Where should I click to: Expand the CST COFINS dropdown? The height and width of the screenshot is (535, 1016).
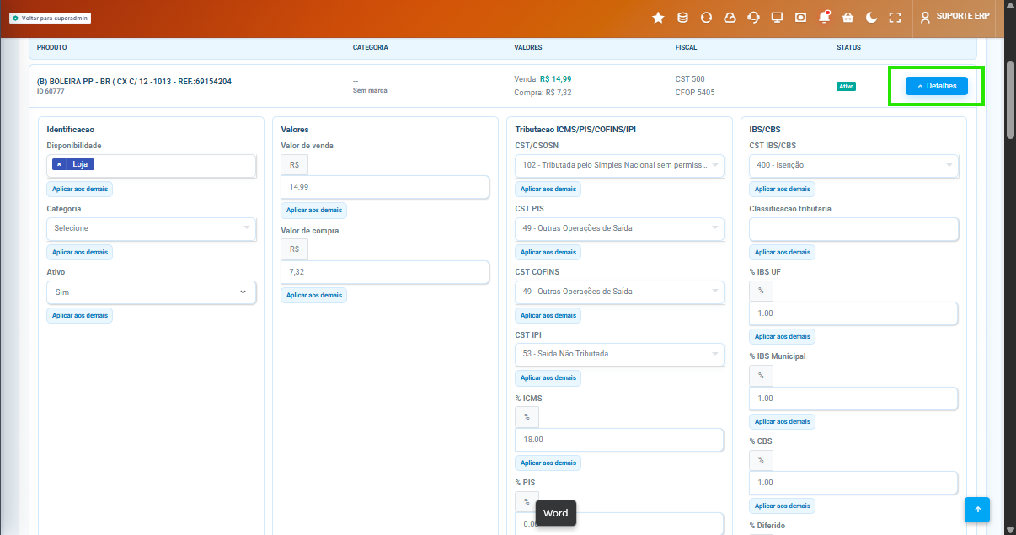(620, 292)
